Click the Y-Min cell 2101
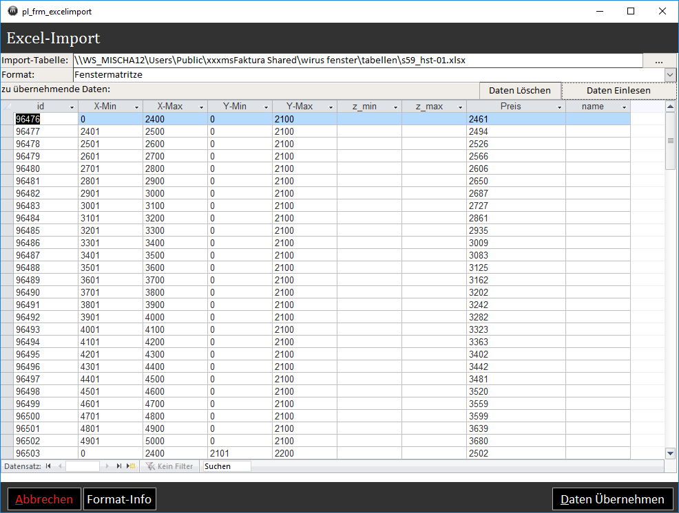Screen dimensions: 679x513 (x=240, y=453)
